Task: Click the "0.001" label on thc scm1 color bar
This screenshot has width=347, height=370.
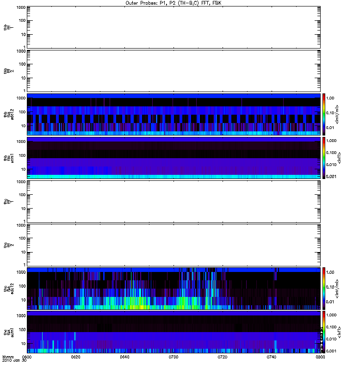Action: (331, 351)
